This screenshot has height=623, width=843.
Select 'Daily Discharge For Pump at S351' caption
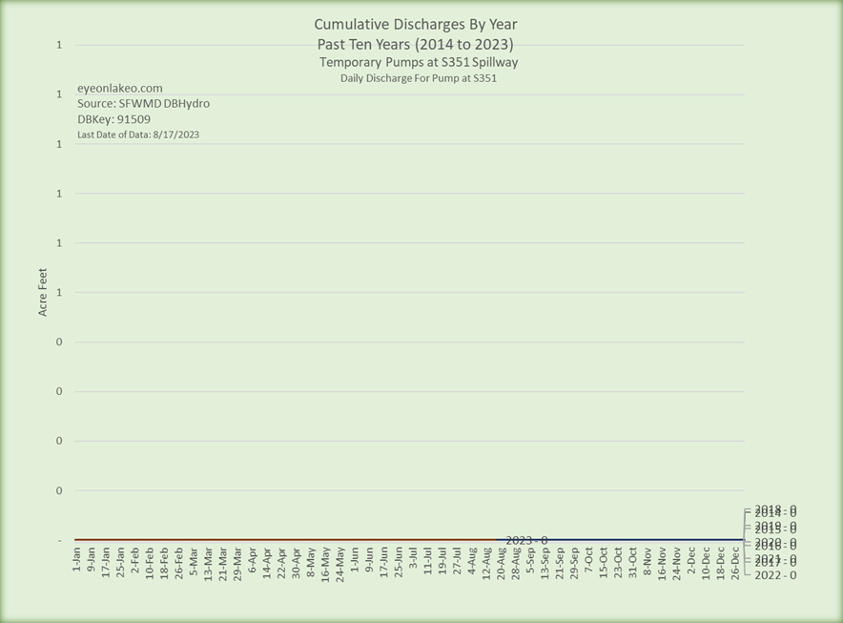419,78
